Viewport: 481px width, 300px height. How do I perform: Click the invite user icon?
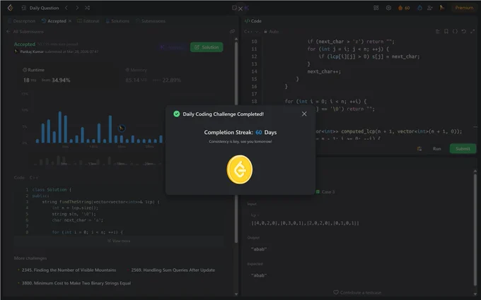[430, 8]
